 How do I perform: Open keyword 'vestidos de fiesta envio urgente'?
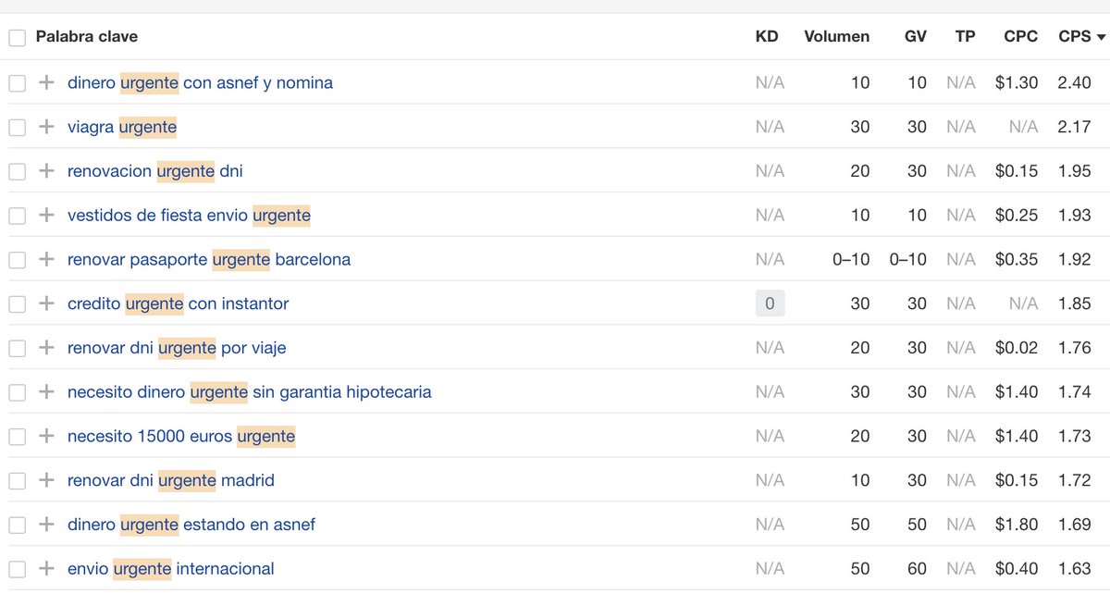click(x=189, y=216)
